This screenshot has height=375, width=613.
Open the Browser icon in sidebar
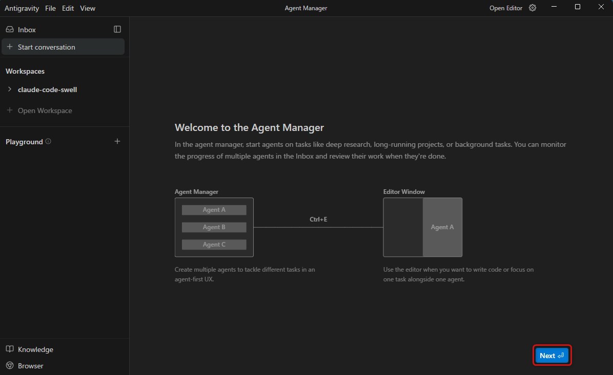pos(10,366)
